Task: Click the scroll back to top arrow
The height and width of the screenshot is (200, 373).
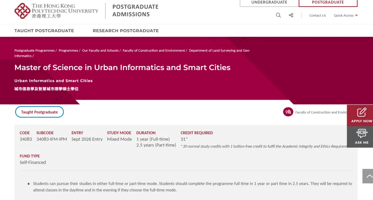Action: point(369,176)
